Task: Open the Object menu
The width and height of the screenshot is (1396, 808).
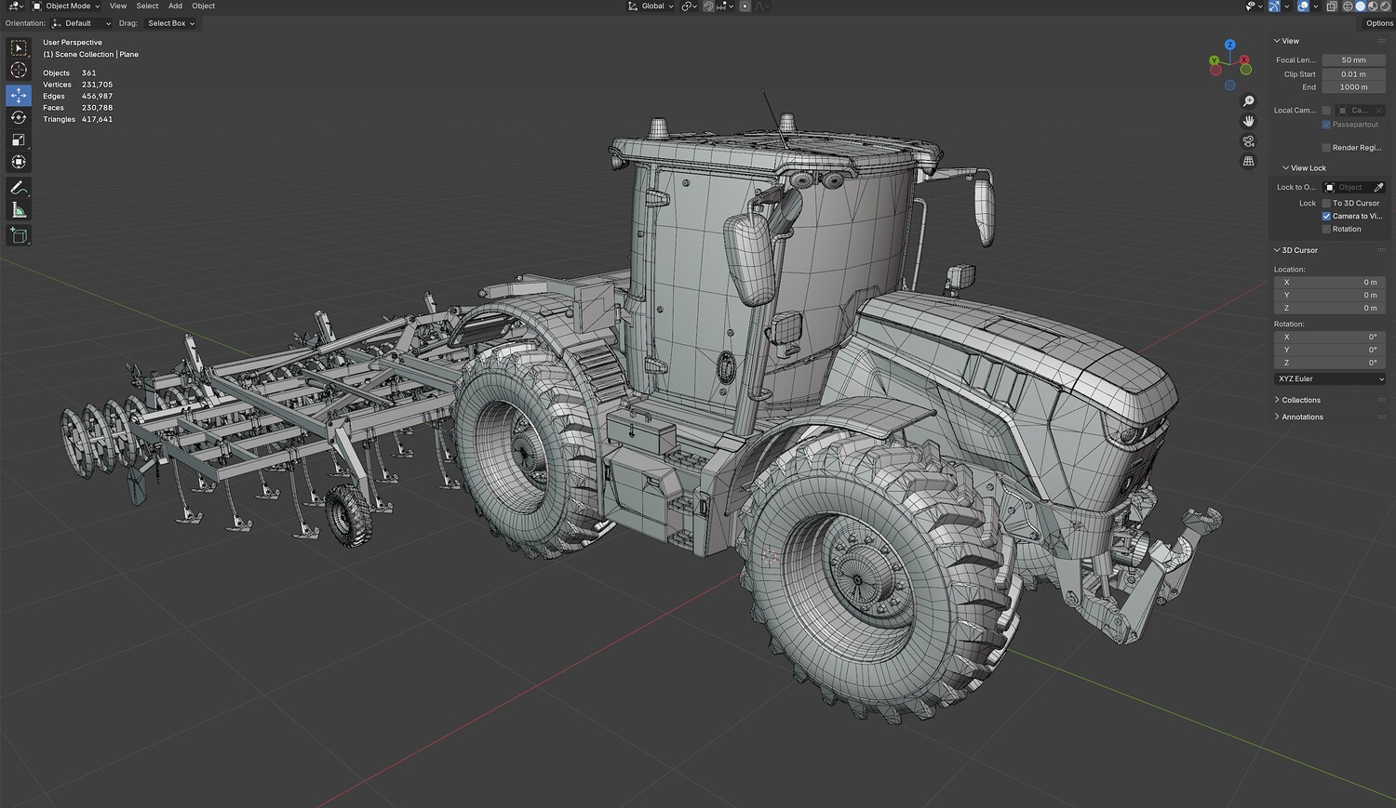Action: click(x=204, y=7)
